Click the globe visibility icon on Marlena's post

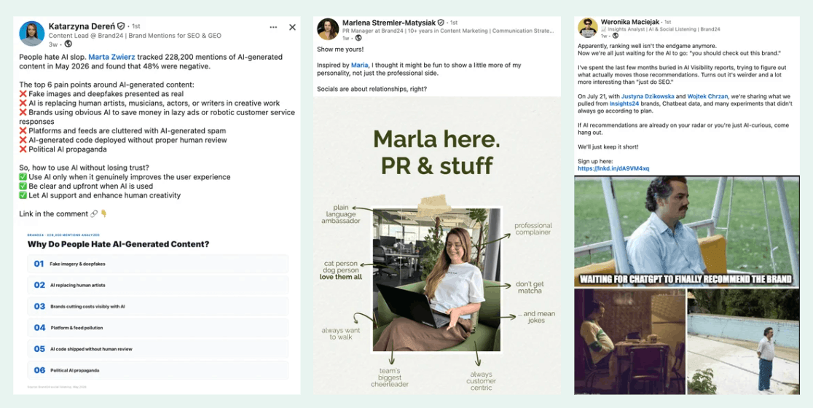click(358, 38)
